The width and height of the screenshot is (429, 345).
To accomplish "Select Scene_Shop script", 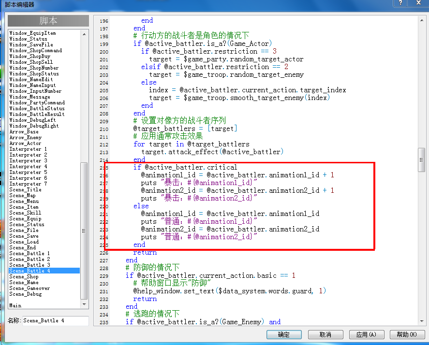I will click(x=24, y=277).
